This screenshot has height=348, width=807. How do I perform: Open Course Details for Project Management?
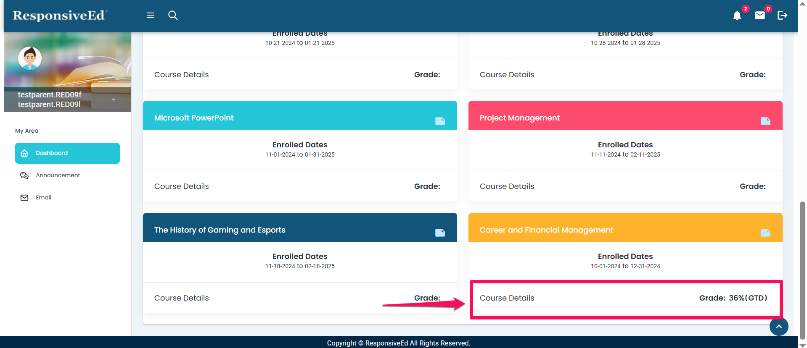click(x=507, y=186)
